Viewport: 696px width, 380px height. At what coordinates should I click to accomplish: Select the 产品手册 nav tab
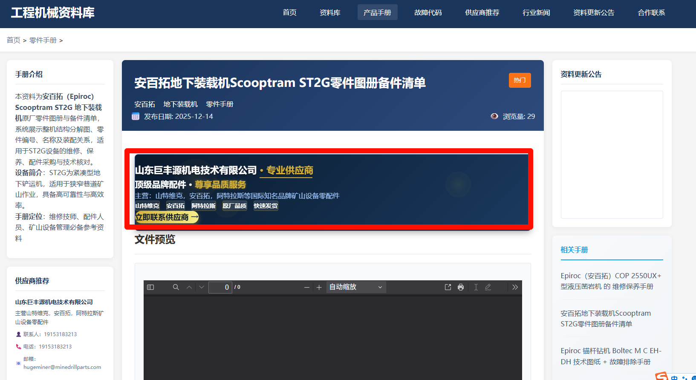(x=377, y=12)
